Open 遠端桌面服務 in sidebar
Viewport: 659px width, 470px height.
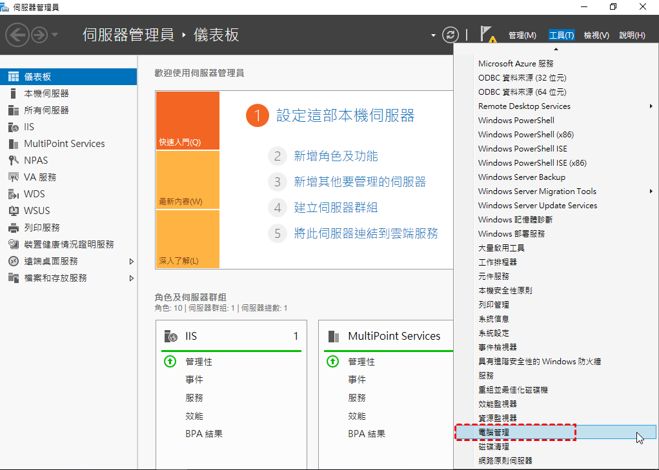tap(68, 262)
